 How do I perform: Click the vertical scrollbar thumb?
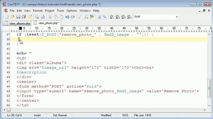coord(209,88)
